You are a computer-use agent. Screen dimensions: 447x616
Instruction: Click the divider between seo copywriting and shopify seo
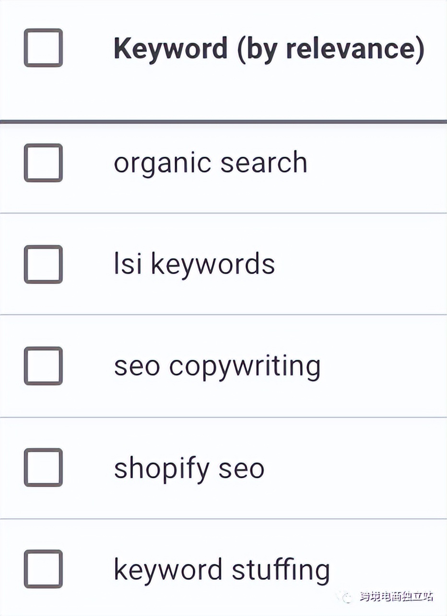point(223,417)
